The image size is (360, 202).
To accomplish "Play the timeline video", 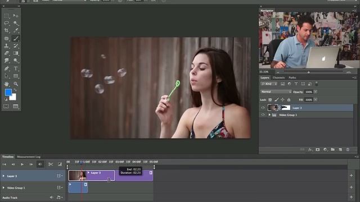I will pyautogui.click(x=22, y=164).
